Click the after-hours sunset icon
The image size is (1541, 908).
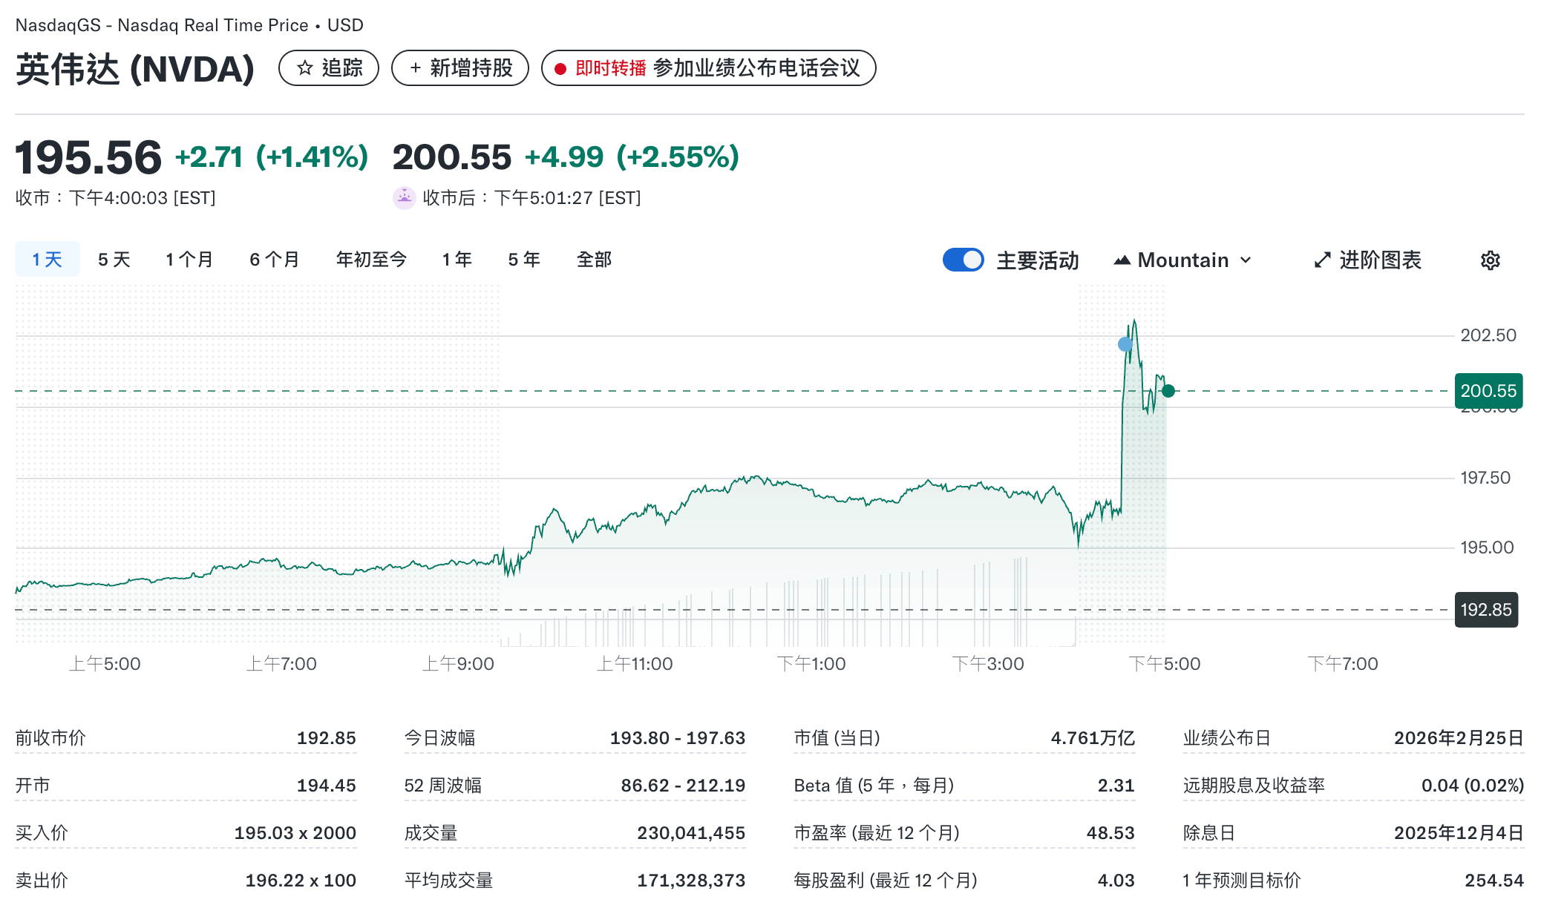point(404,197)
